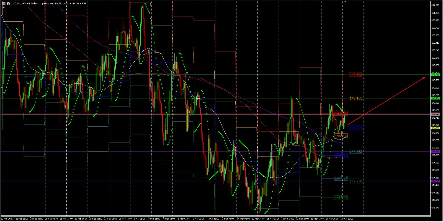443x222 pixels.
Task: Click the chart shift triangle marker at top
Action: [x=345, y=1]
